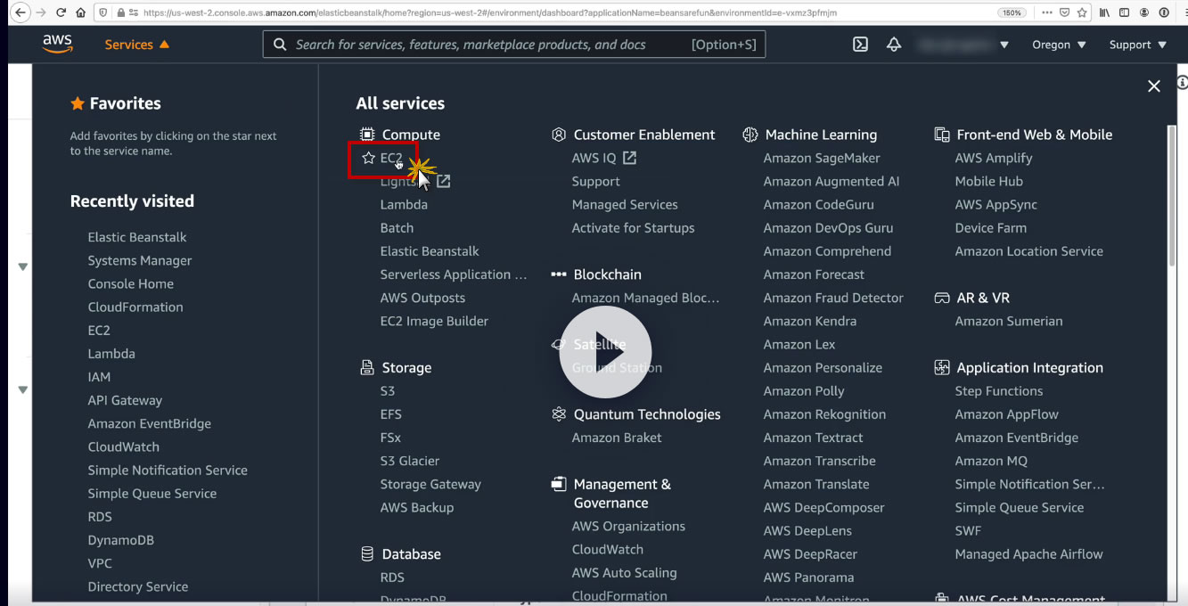Open the Firefox account icon

[1144, 13]
